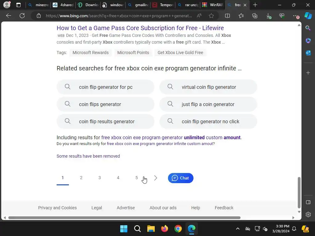
Task: View site information lock icon
Action: coord(38,16)
